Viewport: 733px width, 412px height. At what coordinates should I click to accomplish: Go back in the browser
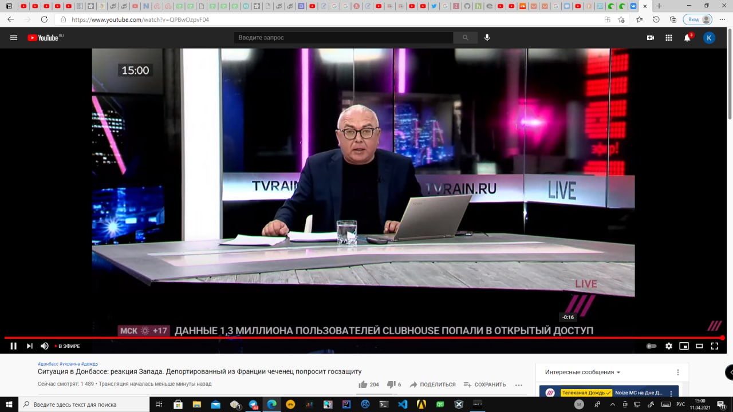pyautogui.click(x=10, y=19)
